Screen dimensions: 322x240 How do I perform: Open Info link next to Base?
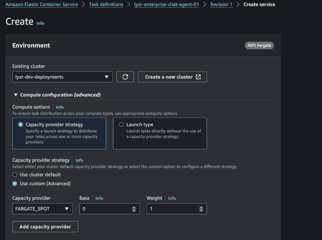(99, 198)
